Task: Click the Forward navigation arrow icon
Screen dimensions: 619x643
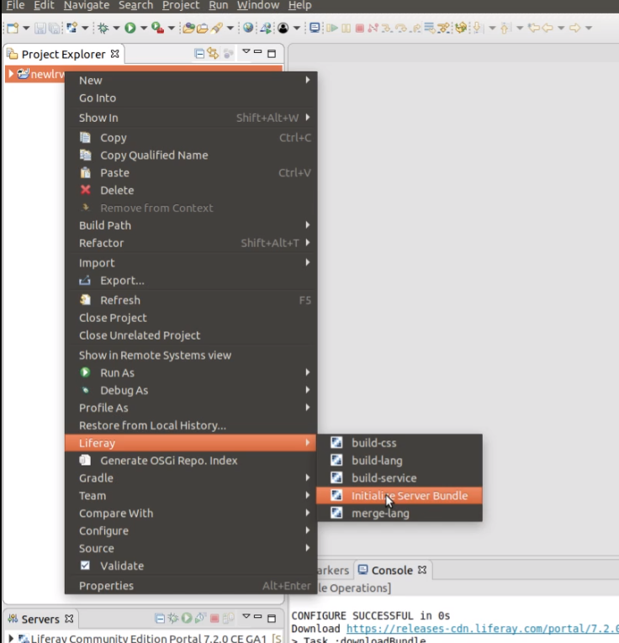Action: 575,28
